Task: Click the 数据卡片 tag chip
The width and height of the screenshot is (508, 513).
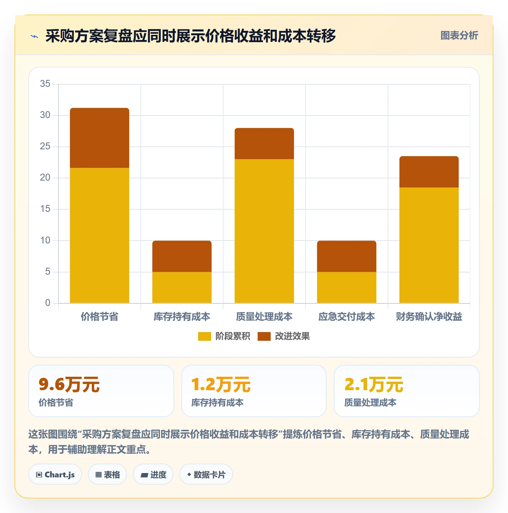Action: tap(206, 474)
